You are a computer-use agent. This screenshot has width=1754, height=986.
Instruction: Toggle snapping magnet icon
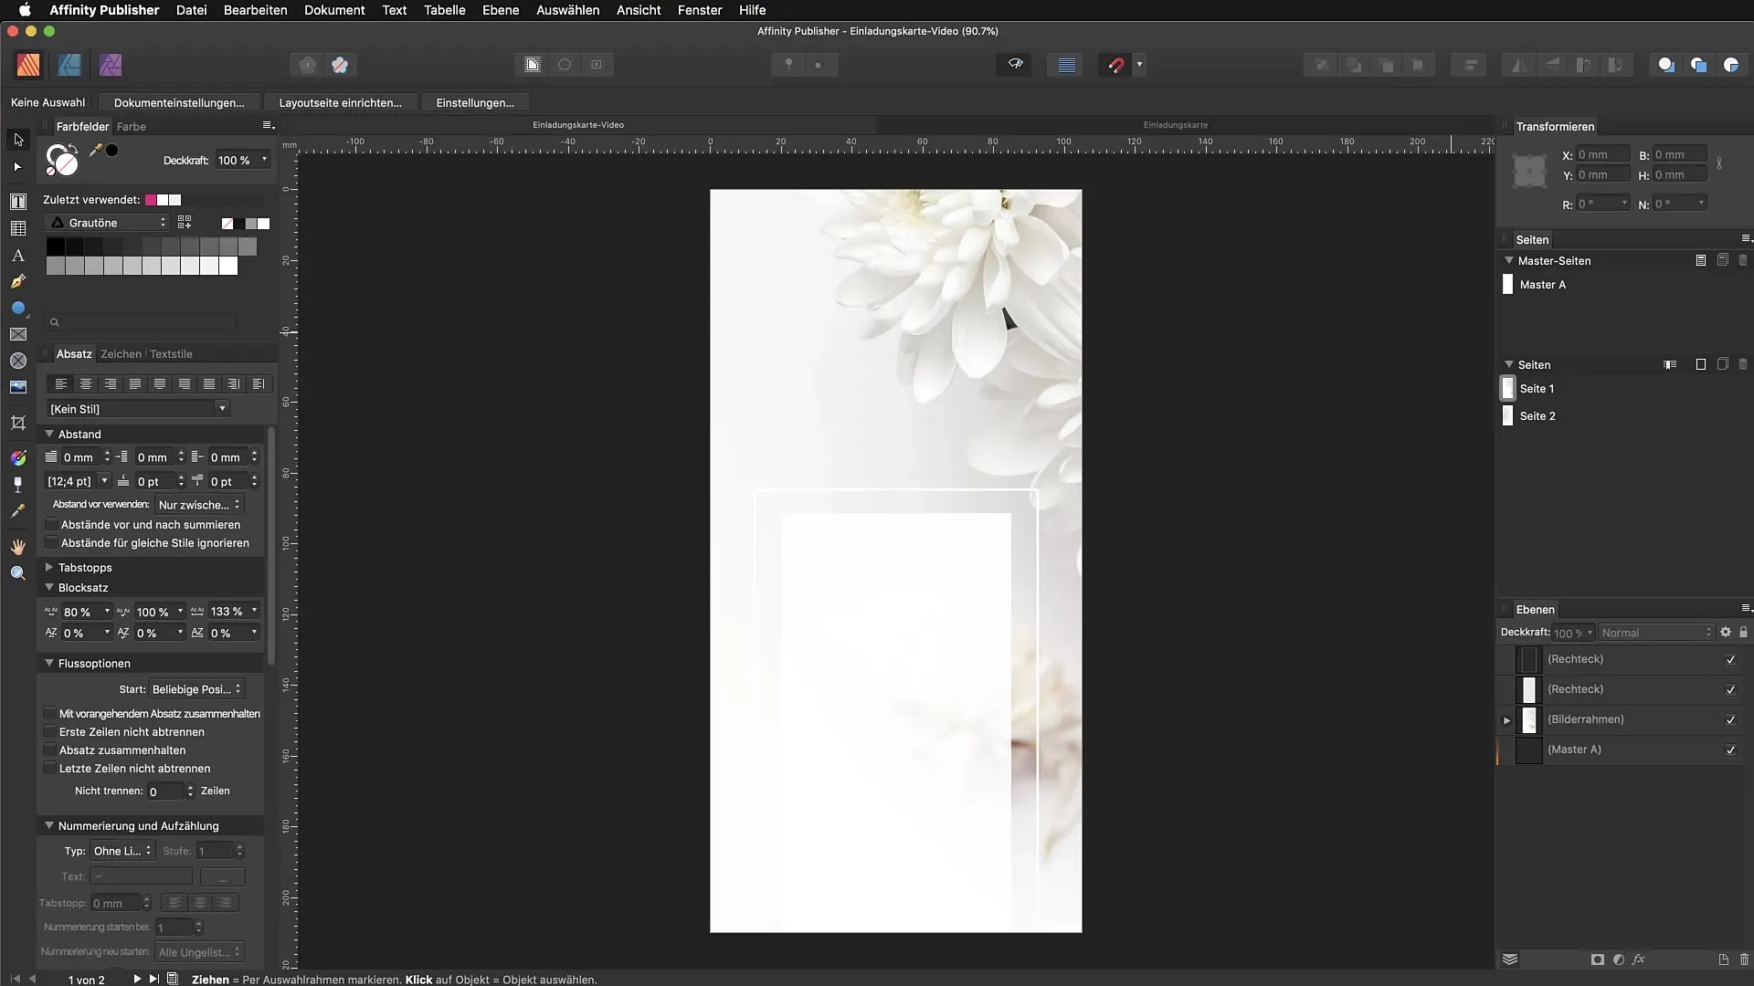1115,65
